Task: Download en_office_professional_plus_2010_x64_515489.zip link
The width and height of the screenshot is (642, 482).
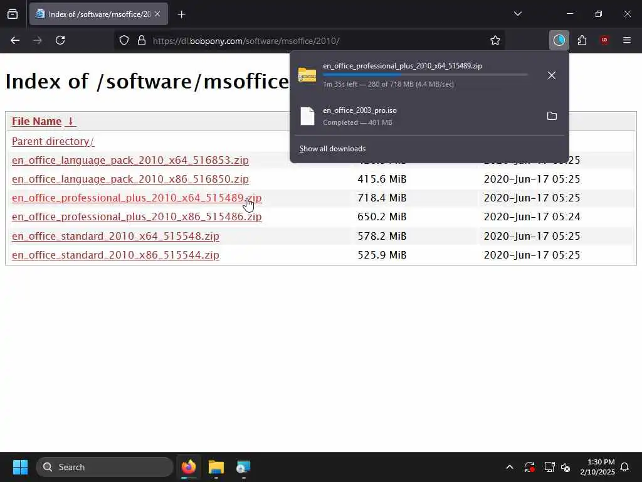Action: [137, 198]
